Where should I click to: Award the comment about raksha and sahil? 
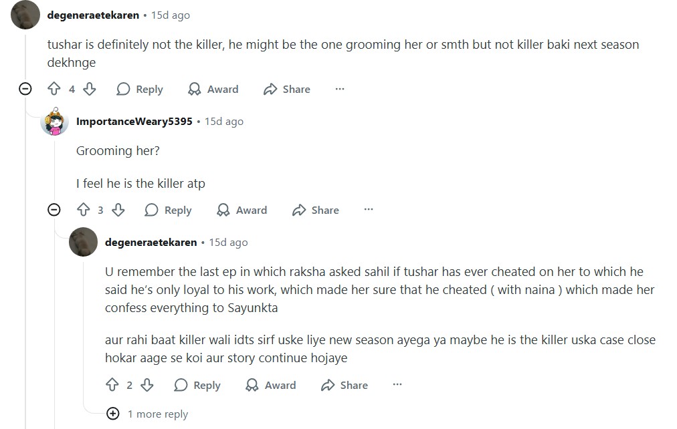[x=271, y=385]
